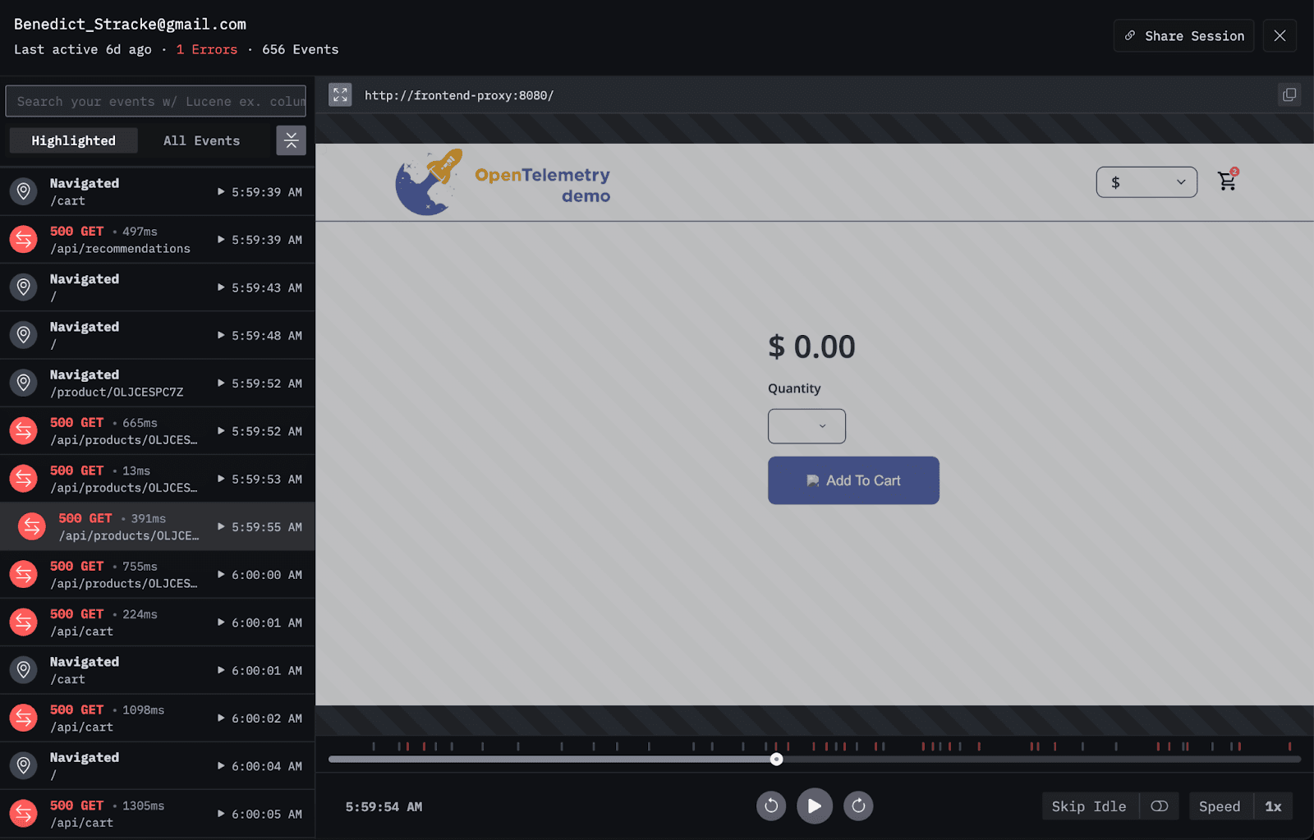Image resolution: width=1314 pixels, height=840 pixels.
Task: Expand the Quantity dropdown
Action: pyautogui.click(x=806, y=426)
